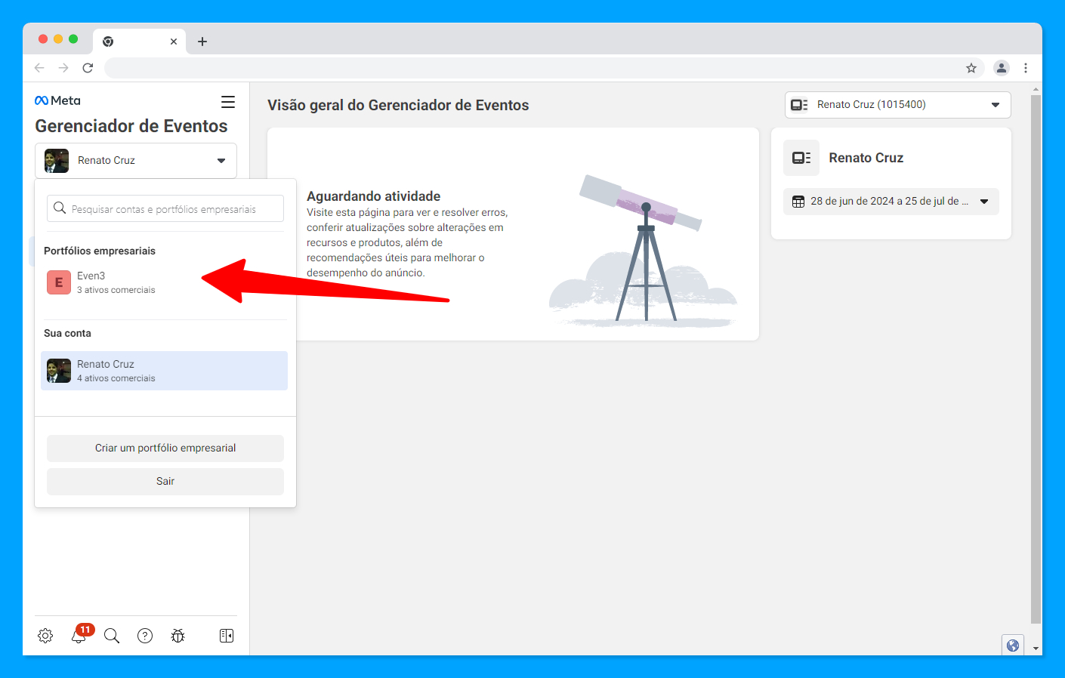Open the date range 28 de jun dropdown
The height and width of the screenshot is (678, 1065).
pos(891,202)
